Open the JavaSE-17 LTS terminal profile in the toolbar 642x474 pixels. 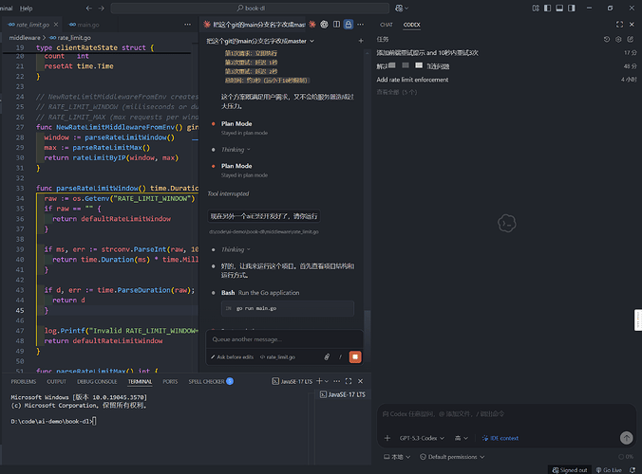[292, 381]
